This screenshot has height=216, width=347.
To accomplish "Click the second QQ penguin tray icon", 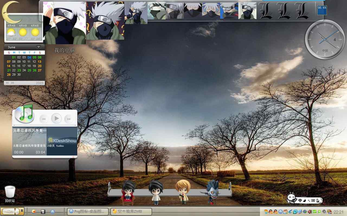I will (275, 212).
